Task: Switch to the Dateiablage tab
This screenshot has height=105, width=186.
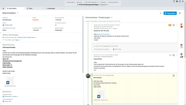Action: [x=51, y=9]
